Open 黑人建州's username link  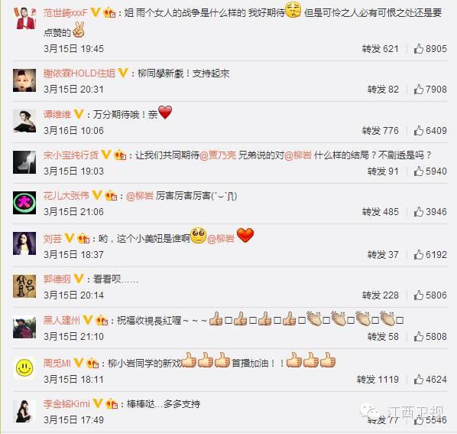61,320
